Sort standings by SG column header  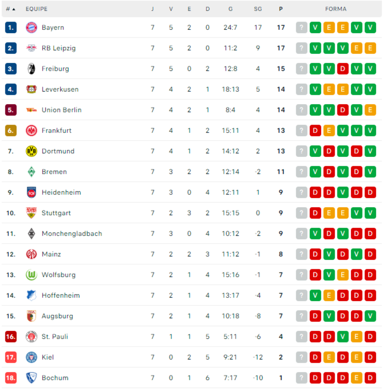pyautogui.click(x=258, y=9)
